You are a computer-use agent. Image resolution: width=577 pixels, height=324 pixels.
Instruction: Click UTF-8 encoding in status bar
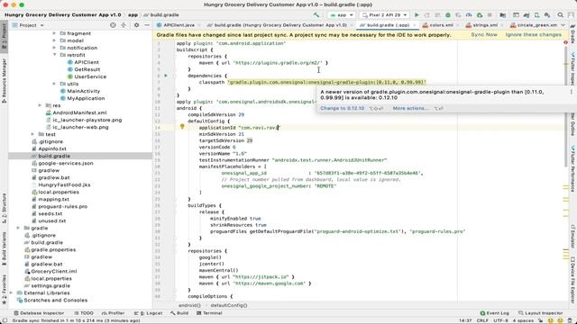tap(500, 320)
